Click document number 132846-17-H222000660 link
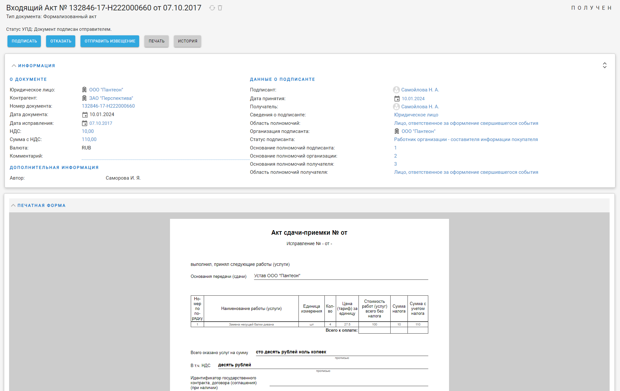Image resolution: width=620 pixels, height=391 pixels. (x=108, y=106)
